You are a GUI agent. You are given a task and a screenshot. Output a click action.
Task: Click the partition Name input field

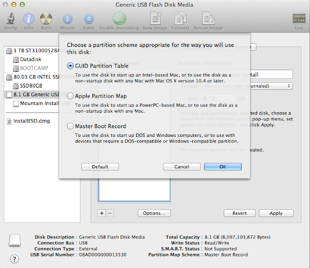(271, 74)
